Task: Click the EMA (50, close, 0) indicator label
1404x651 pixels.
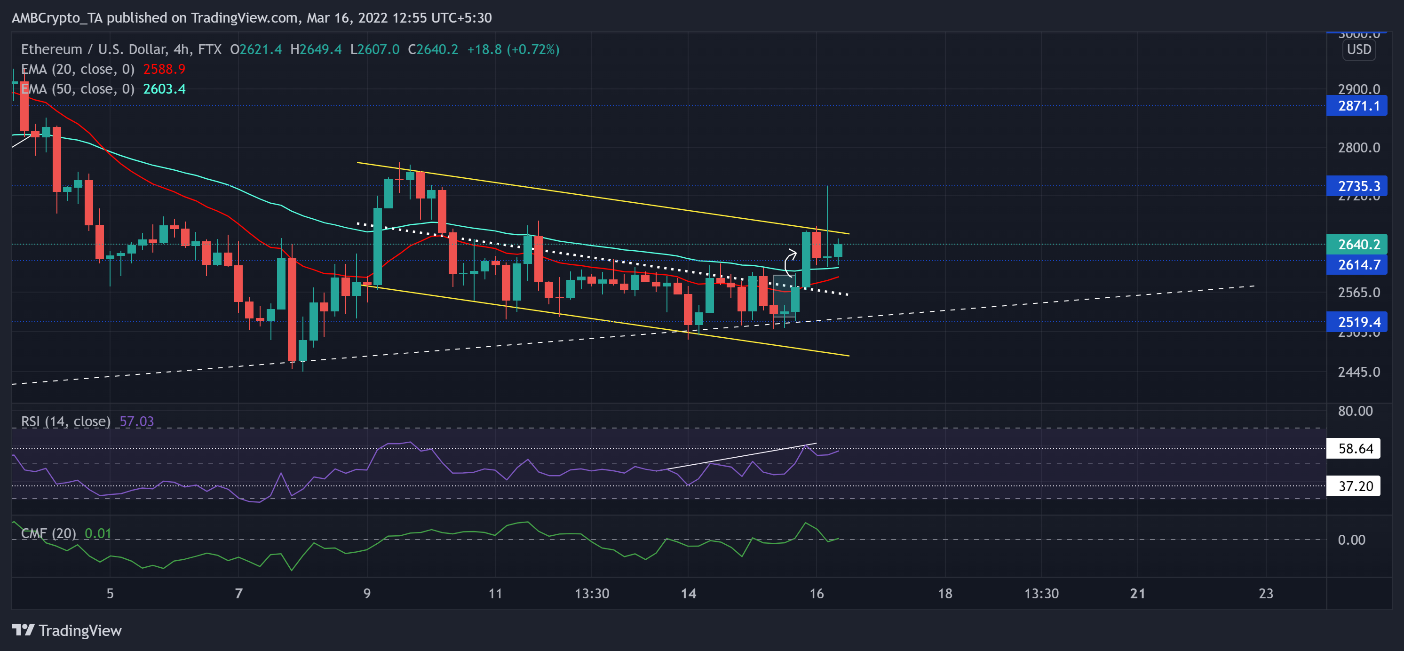Action: point(78,89)
